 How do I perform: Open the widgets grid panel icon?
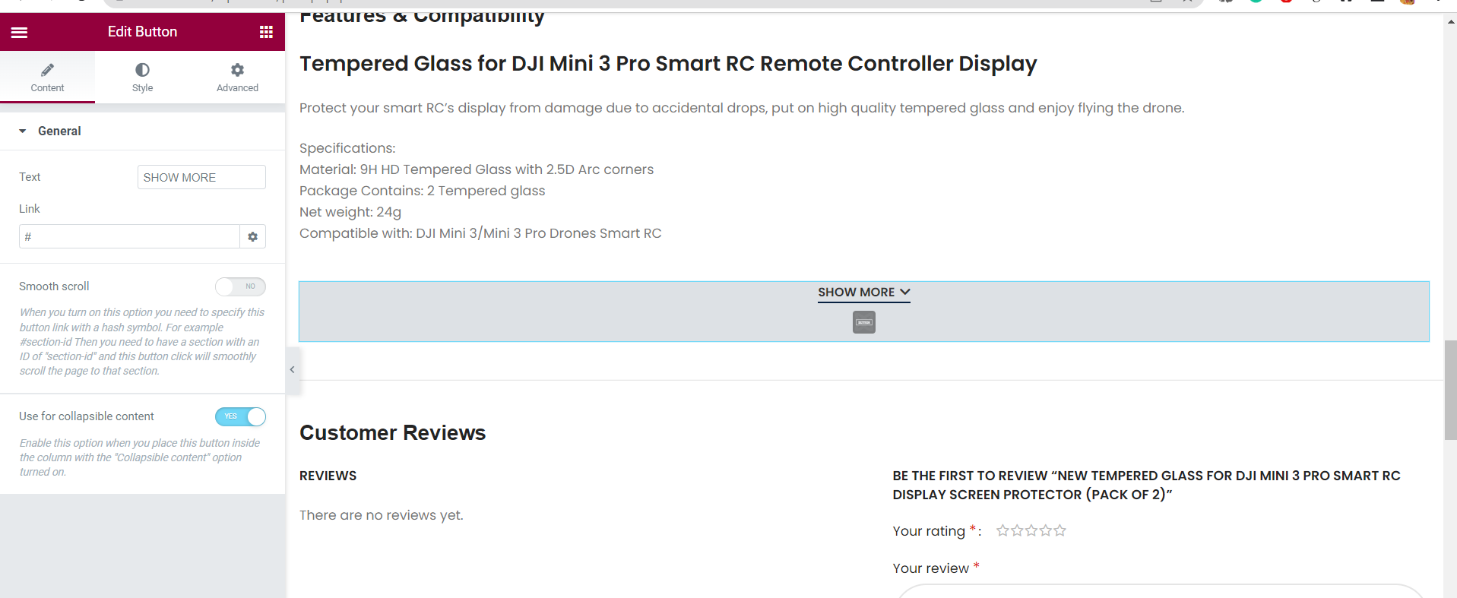[266, 32]
